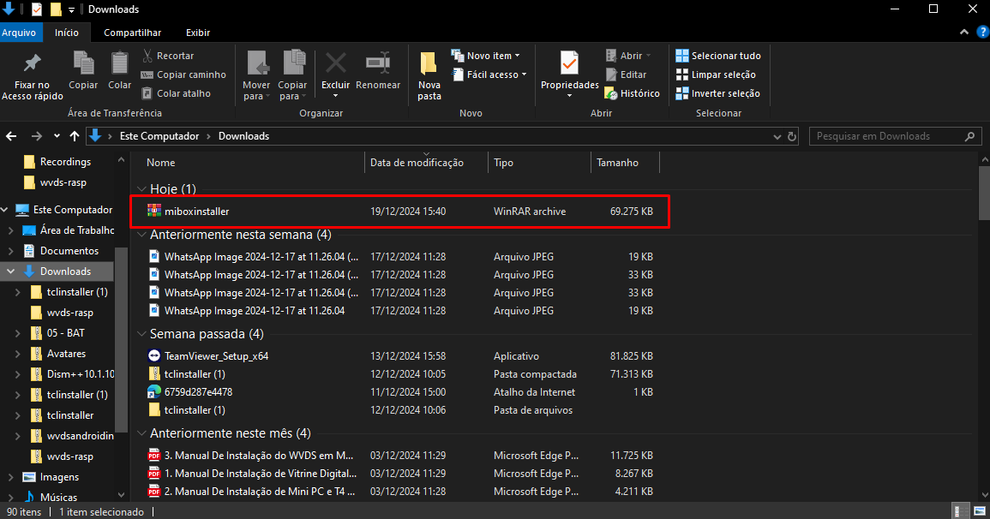Screen dimensions: 990x519
Task: Open Mover para menu
Action: coord(256,75)
